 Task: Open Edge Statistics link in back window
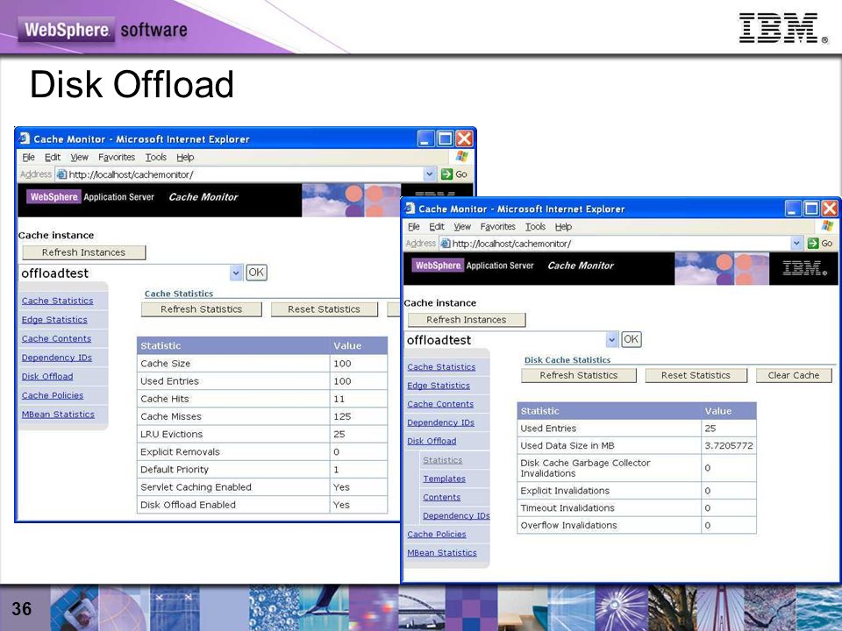pos(54,320)
